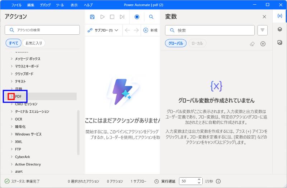Open the images pane icon
Screen dimensions: 287x188
(279, 42)
